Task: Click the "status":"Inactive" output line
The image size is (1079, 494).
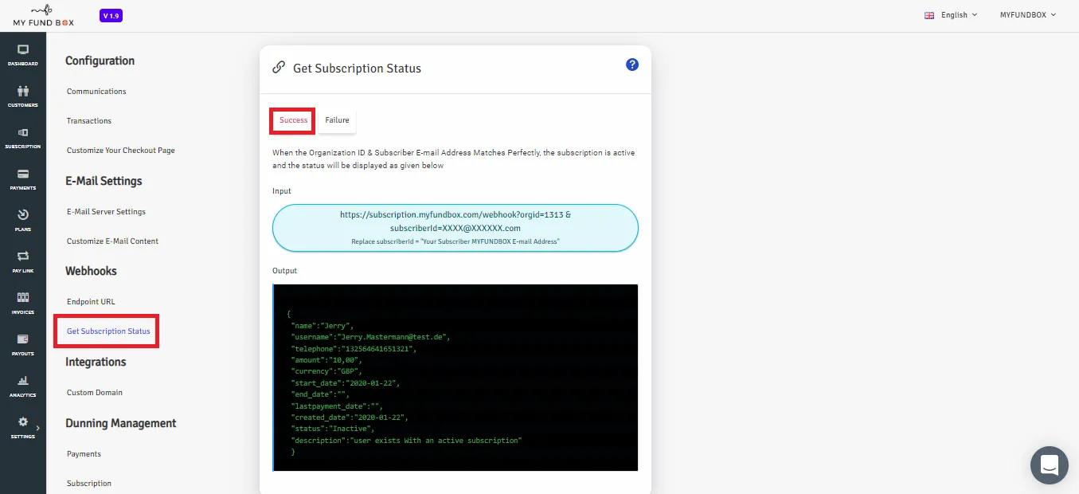Action: [333, 429]
